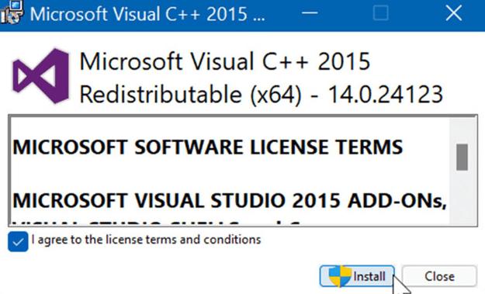The height and width of the screenshot is (294, 485).
Task: Click the purple Visual Studio logo
Action: pyautogui.click(x=40, y=76)
